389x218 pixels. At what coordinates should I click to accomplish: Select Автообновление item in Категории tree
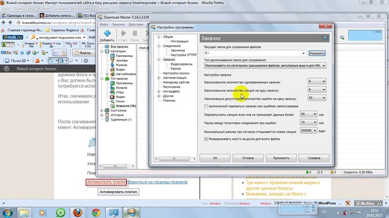pyautogui.click(x=126, y=74)
